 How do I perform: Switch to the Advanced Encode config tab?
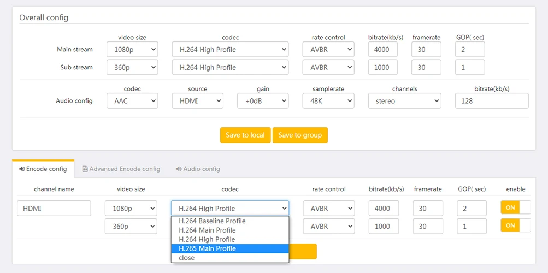pos(121,169)
